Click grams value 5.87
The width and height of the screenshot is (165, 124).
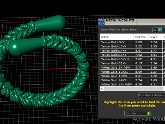[x=139, y=51]
